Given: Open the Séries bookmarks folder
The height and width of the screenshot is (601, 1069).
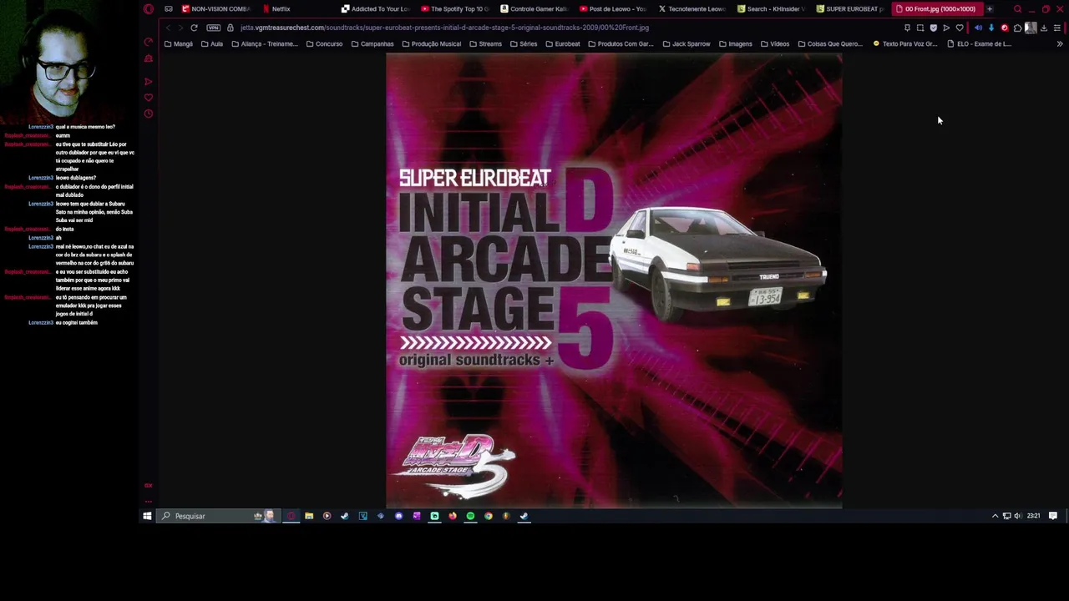Looking at the screenshot, I should click(x=524, y=44).
